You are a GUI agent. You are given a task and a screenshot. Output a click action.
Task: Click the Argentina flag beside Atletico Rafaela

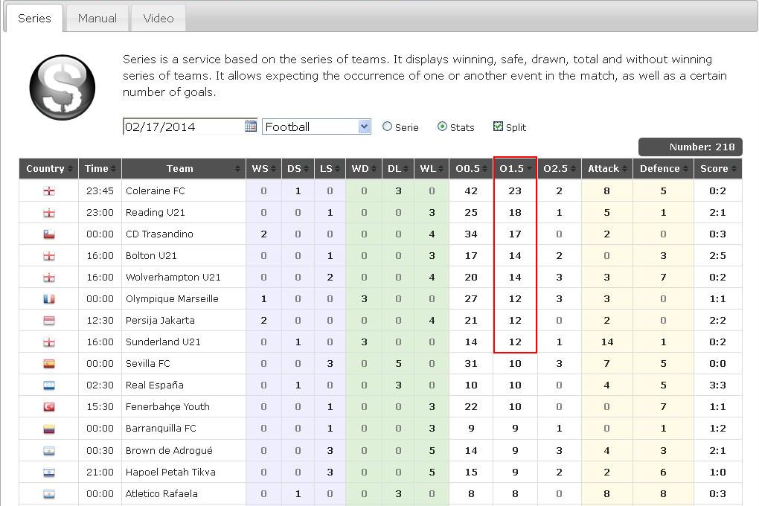(49, 494)
